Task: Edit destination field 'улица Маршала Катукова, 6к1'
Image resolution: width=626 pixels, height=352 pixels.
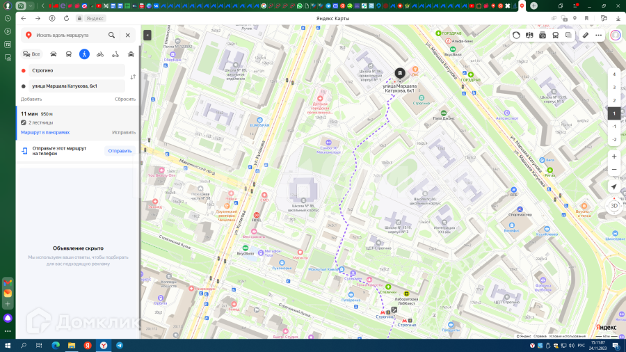Action: [77, 86]
